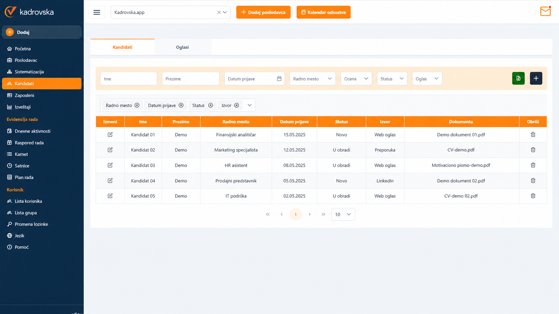559x314 pixels.
Task: Remove the Status column chip
Action: pyautogui.click(x=211, y=105)
